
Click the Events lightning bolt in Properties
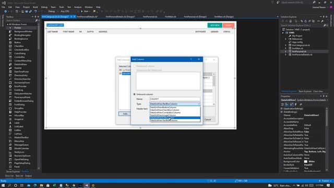296,104
